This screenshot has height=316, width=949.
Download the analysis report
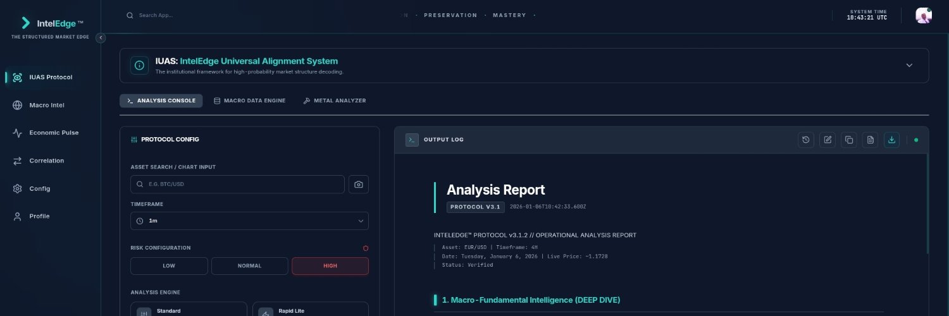point(891,140)
